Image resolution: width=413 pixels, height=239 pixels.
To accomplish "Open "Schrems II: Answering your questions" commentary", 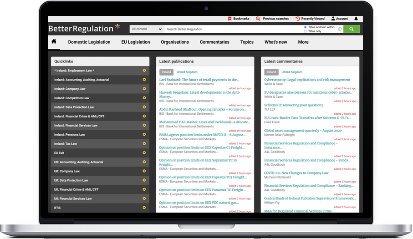I will point(293,105).
